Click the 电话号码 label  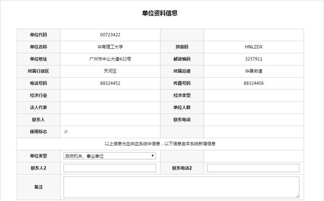39,83
